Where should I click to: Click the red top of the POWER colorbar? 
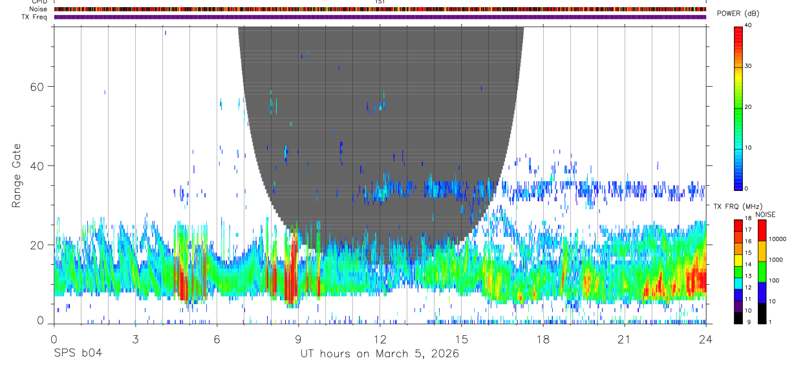coord(738,32)
